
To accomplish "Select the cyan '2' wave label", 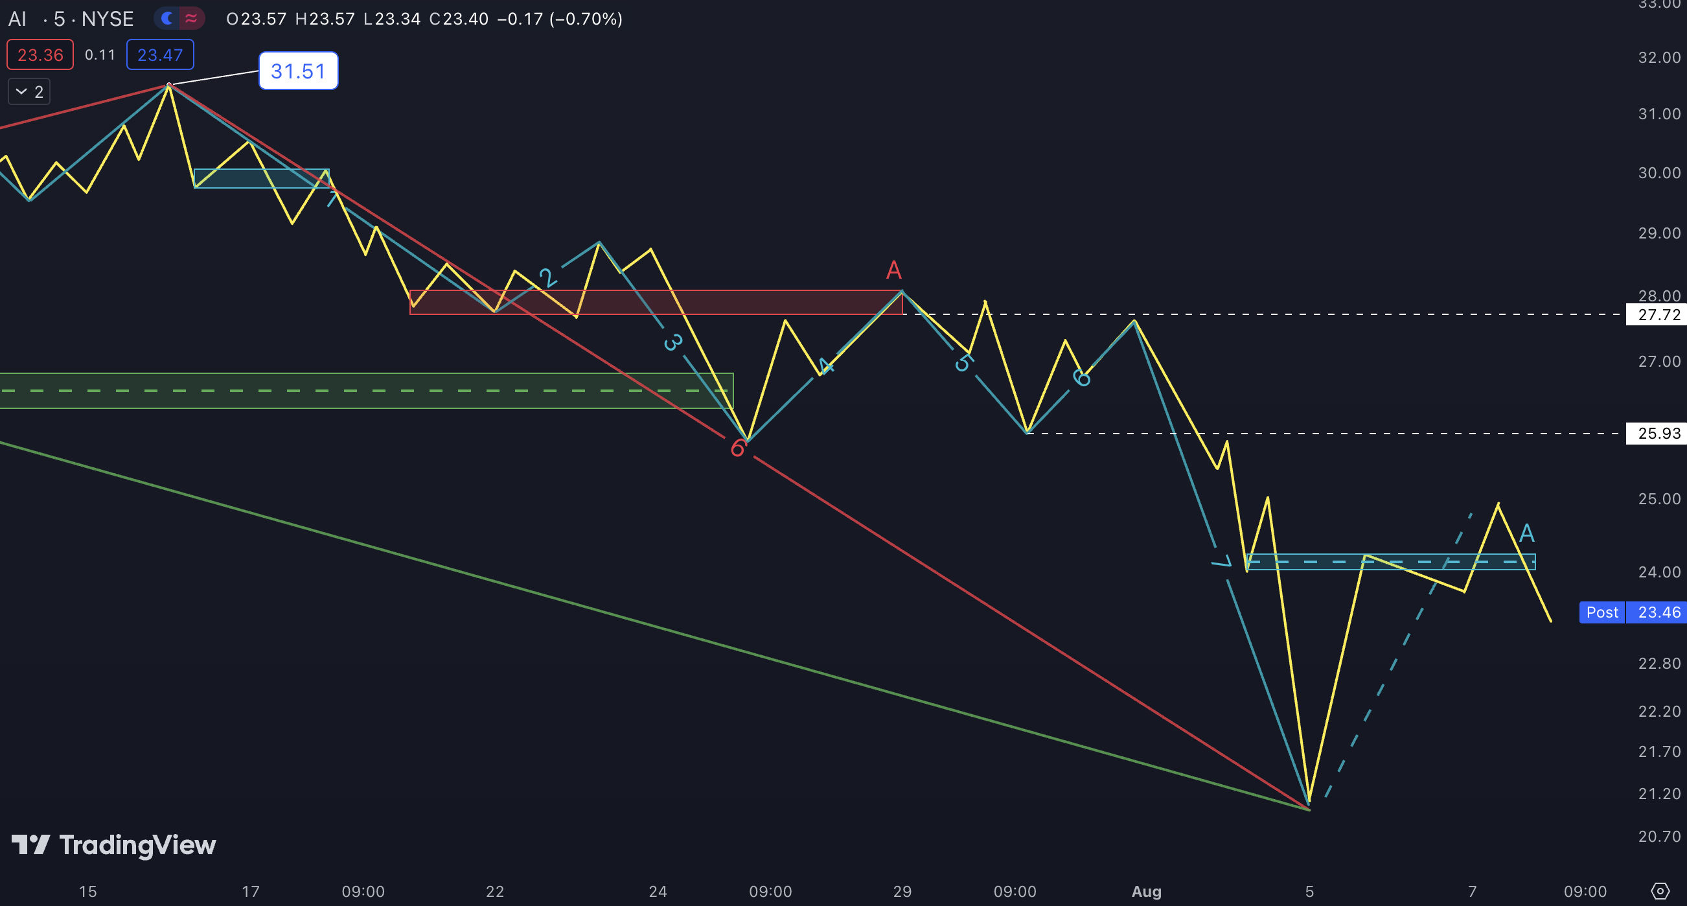I will [x=547, y=278].
